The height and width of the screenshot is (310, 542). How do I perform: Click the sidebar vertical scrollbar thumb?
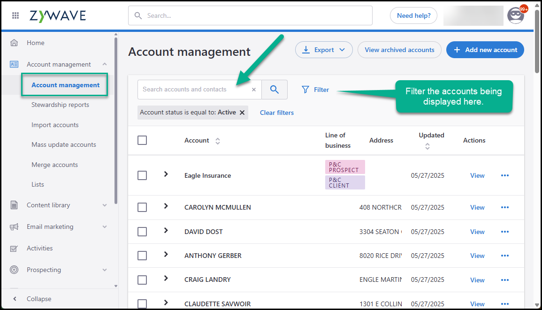[x=116, y=121]
